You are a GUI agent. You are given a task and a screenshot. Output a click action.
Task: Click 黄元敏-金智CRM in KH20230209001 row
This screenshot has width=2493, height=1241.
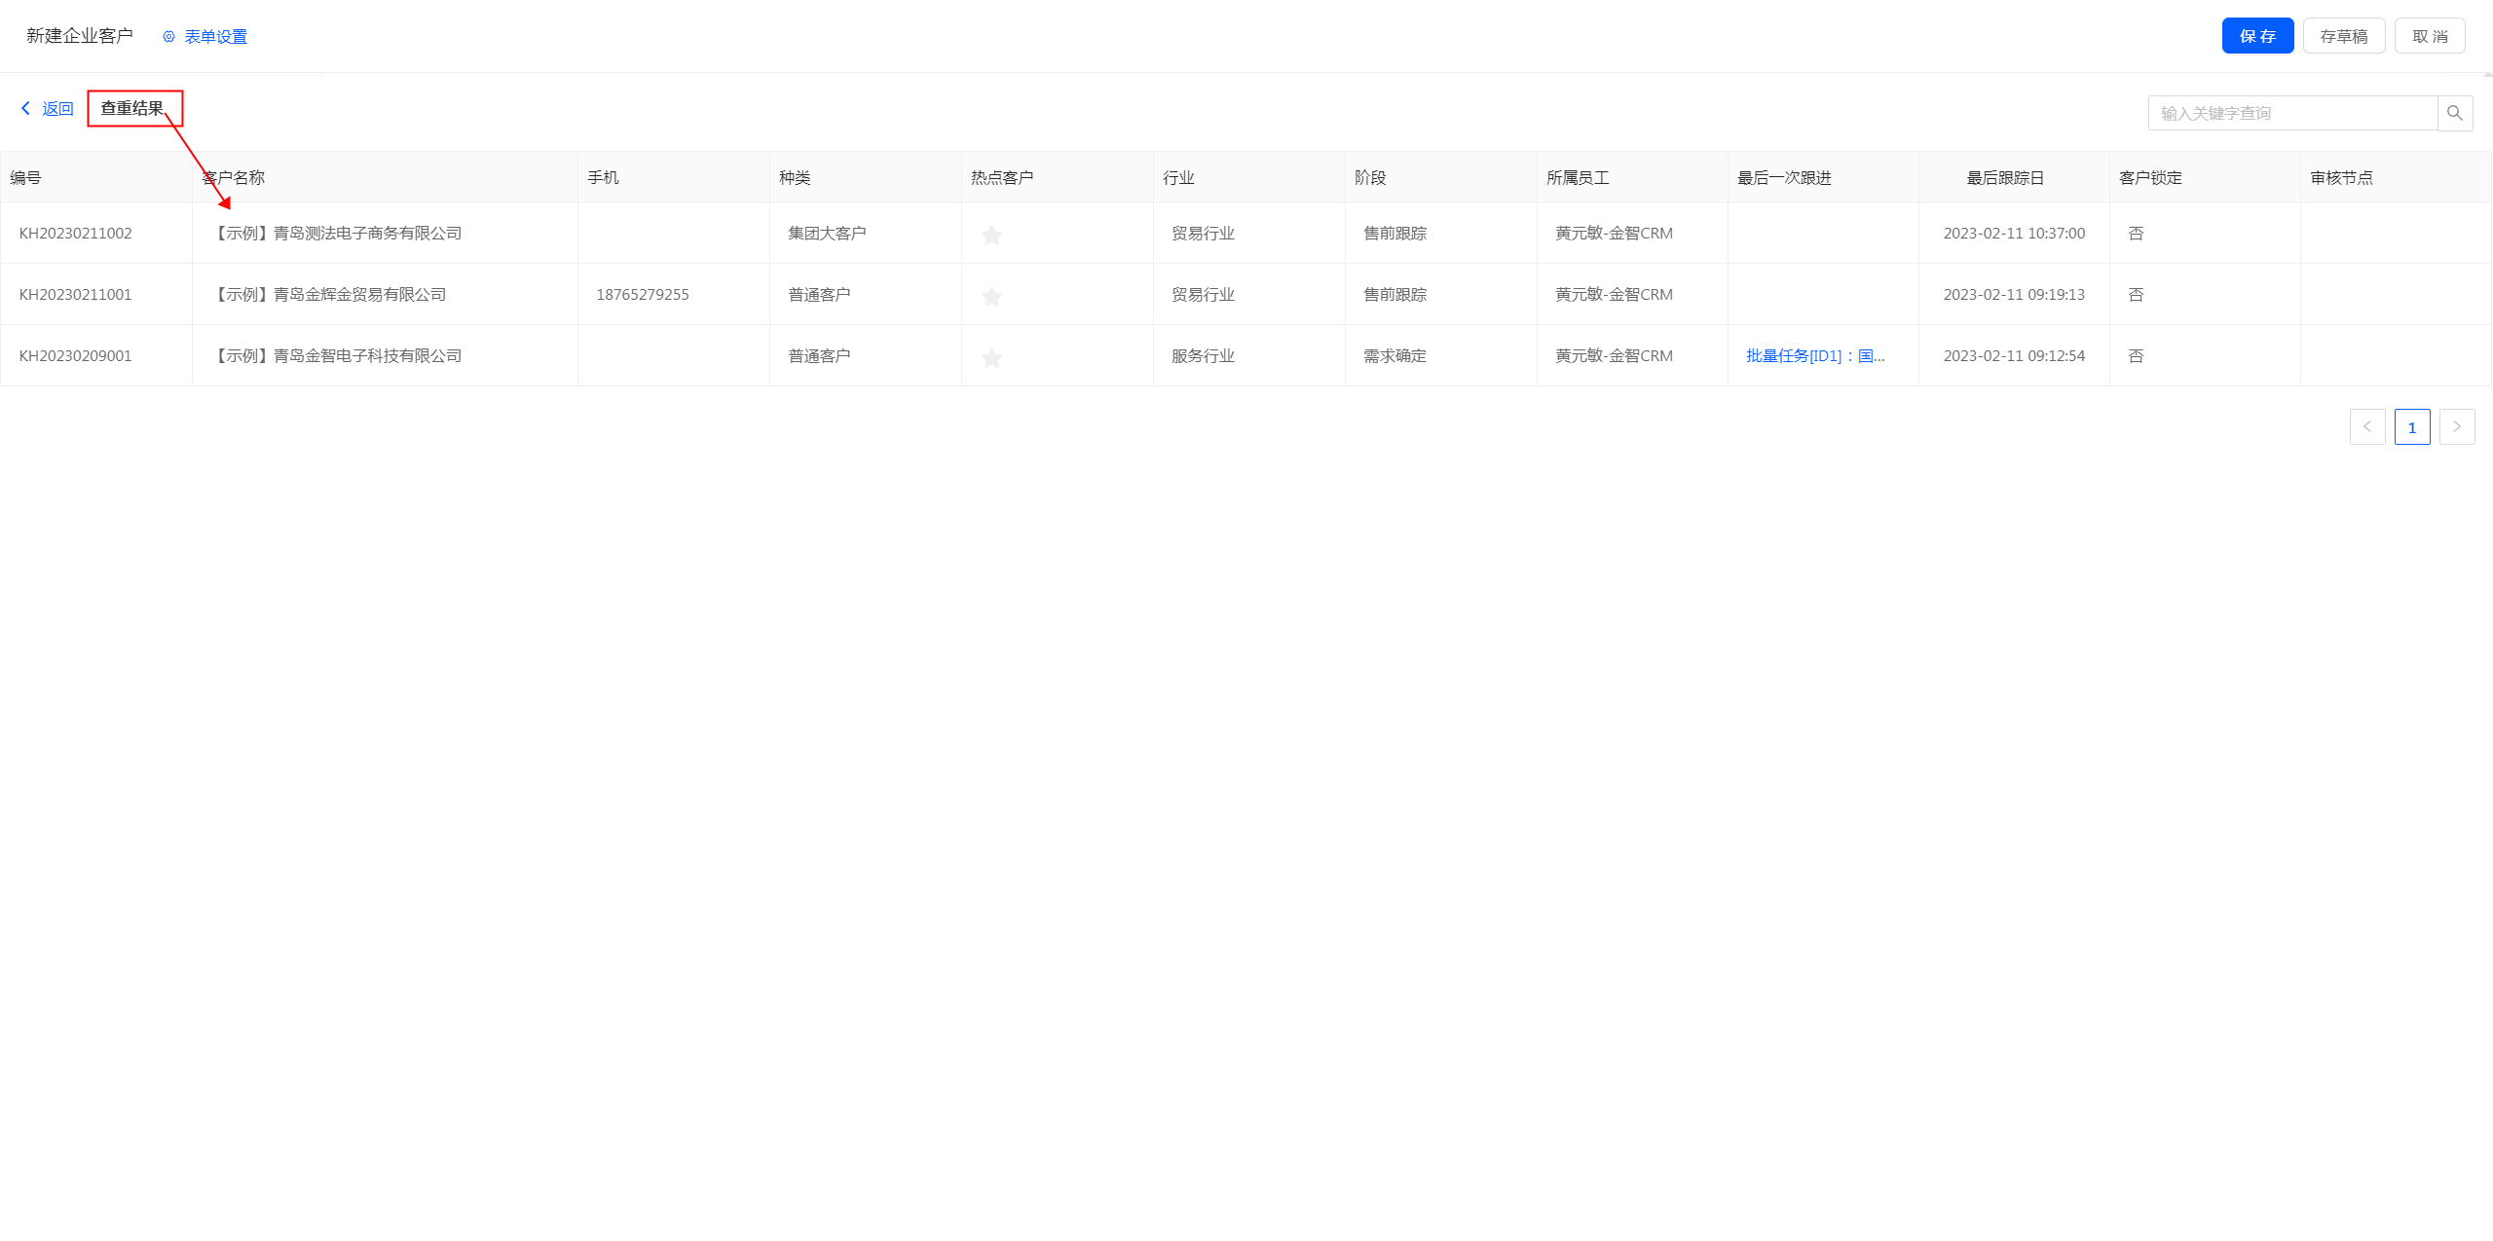click(x=1614, y=356)
